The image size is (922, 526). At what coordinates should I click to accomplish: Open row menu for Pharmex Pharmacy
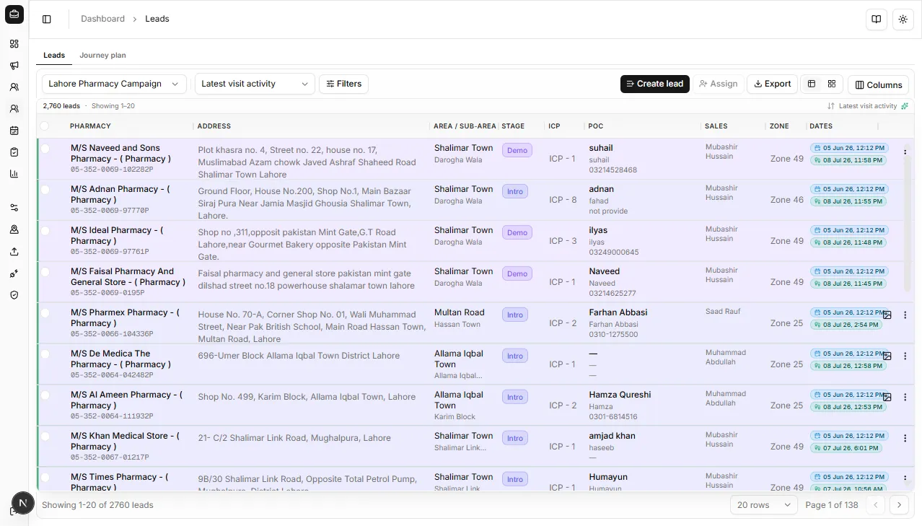pyautogui.click(x=905, y=315)
